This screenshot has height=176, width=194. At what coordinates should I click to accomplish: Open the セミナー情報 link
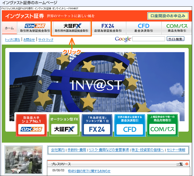tap(176, 150)
